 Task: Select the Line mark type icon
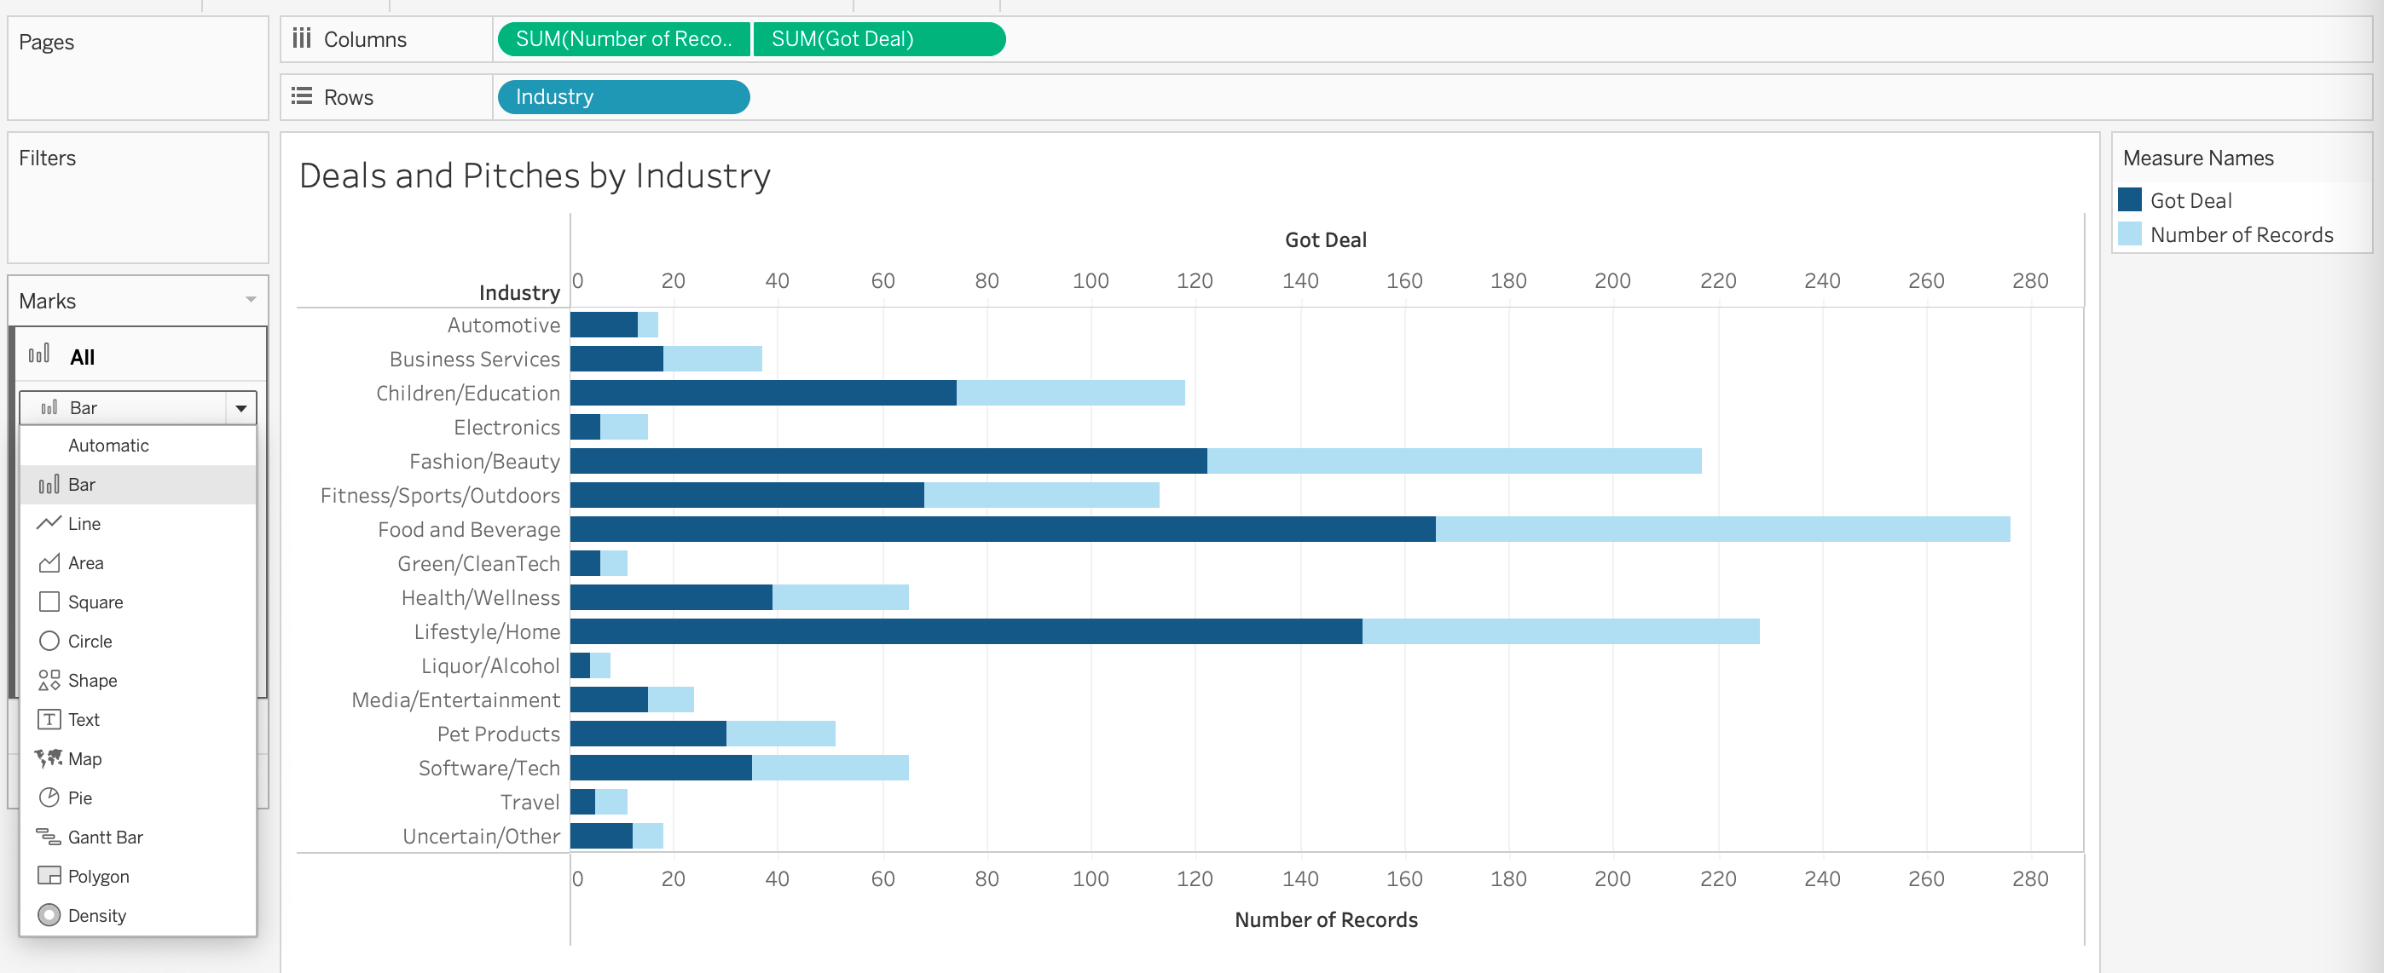[x=48, y=523]
